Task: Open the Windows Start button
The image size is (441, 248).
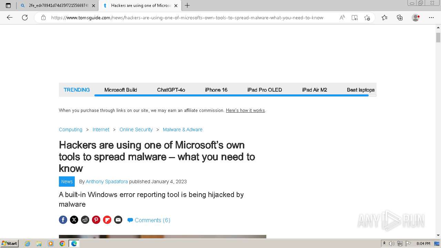Action: pos(10,244)
